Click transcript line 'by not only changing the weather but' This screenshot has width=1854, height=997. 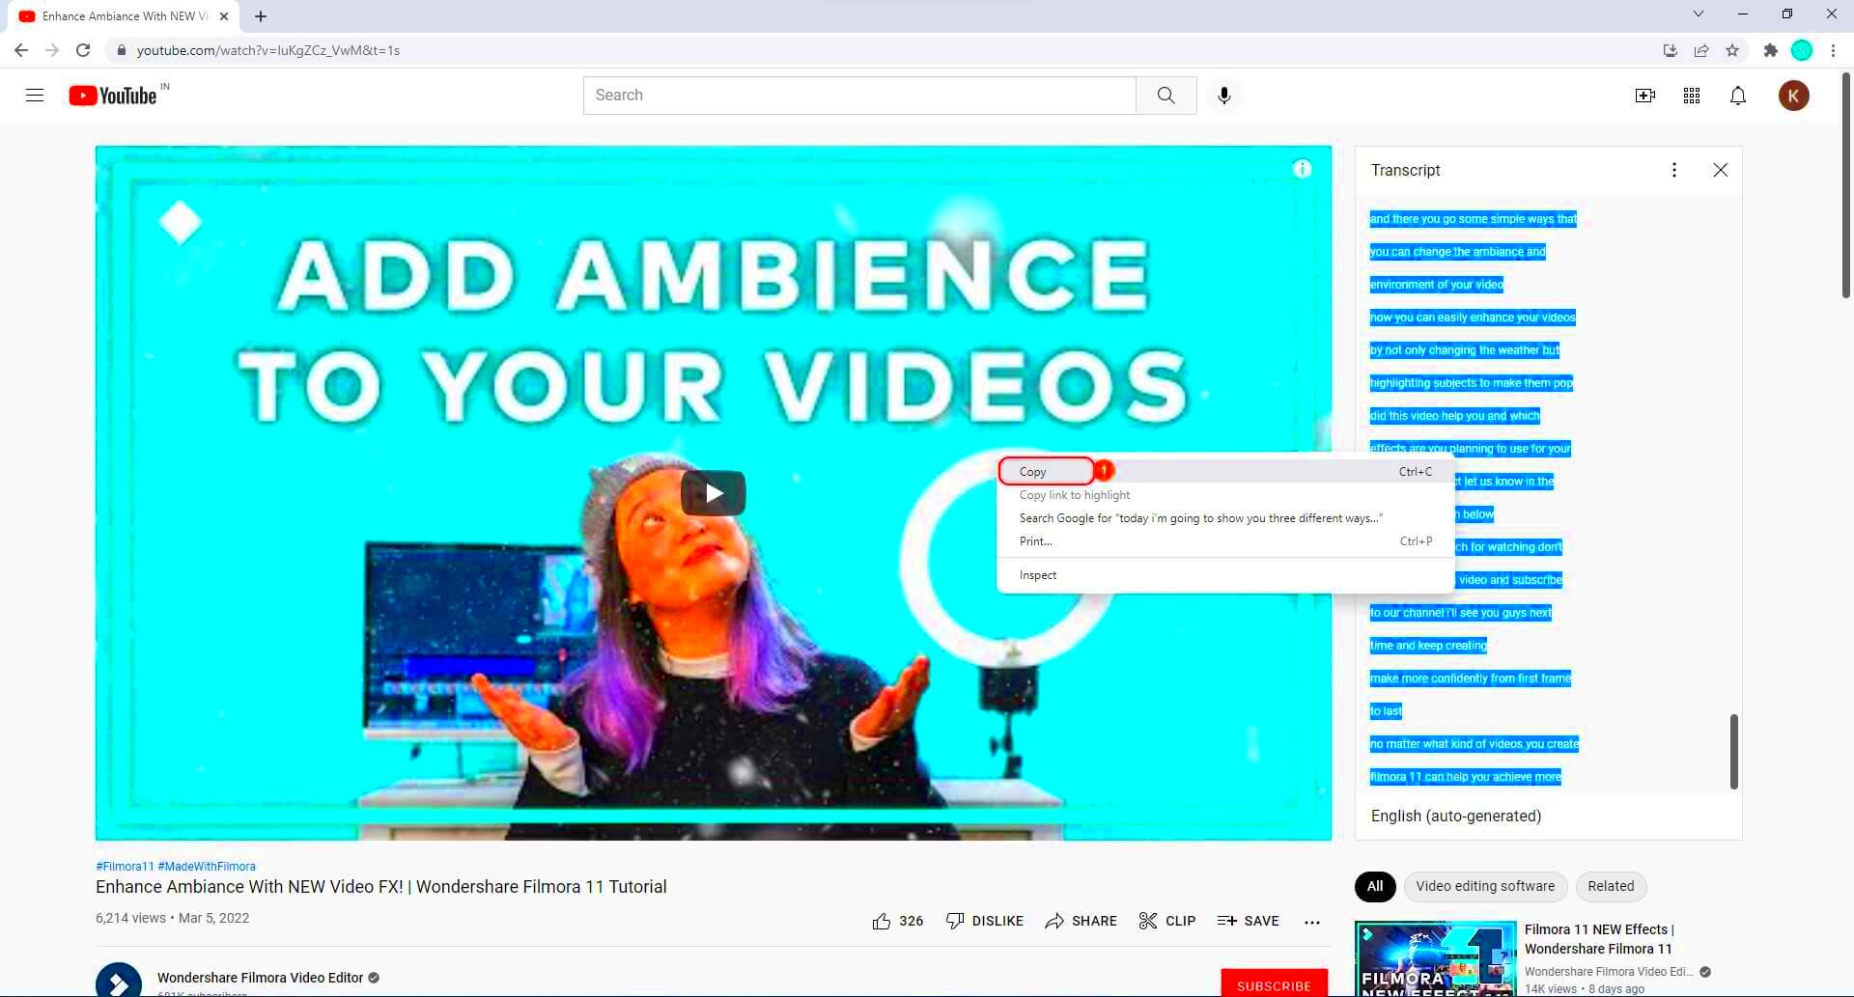[1465, 350]
